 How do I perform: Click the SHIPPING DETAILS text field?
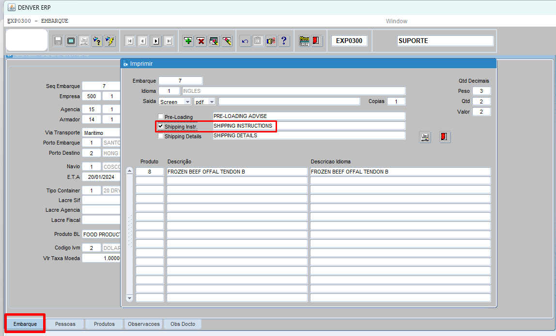point(309,135)
